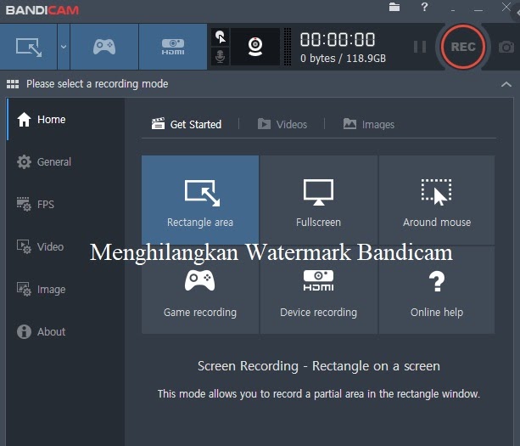Open the Home sidebar section
Screen dimensions: 520x446
[x=65, y=120]
